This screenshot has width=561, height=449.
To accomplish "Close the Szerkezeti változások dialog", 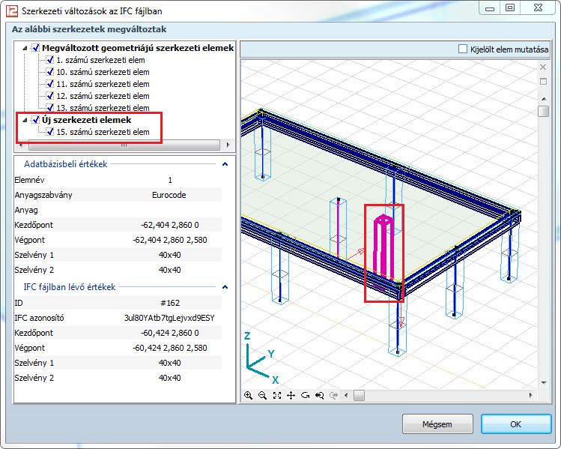I will click(x=538, y=8).
